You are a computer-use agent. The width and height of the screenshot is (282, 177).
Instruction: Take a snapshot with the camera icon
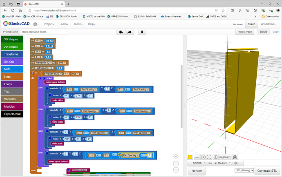tap(235, 157)
